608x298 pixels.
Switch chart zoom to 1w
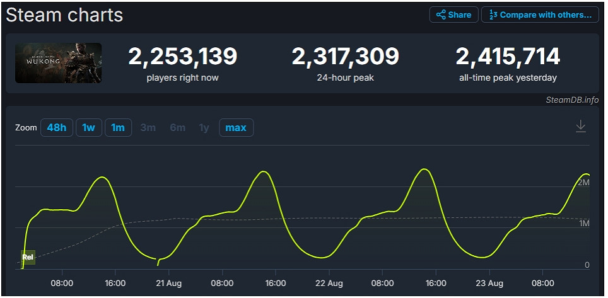88,128
